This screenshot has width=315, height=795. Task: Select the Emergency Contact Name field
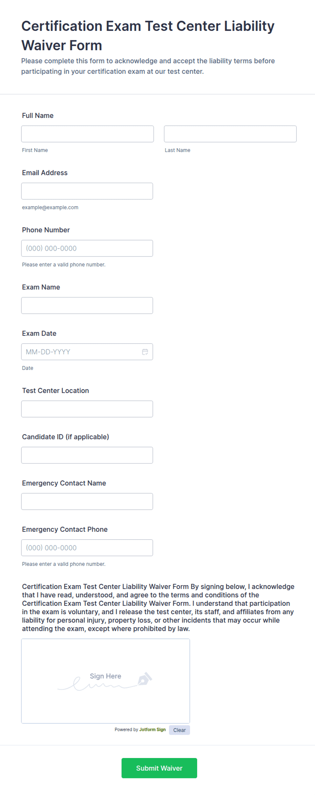tap(87, 502)
